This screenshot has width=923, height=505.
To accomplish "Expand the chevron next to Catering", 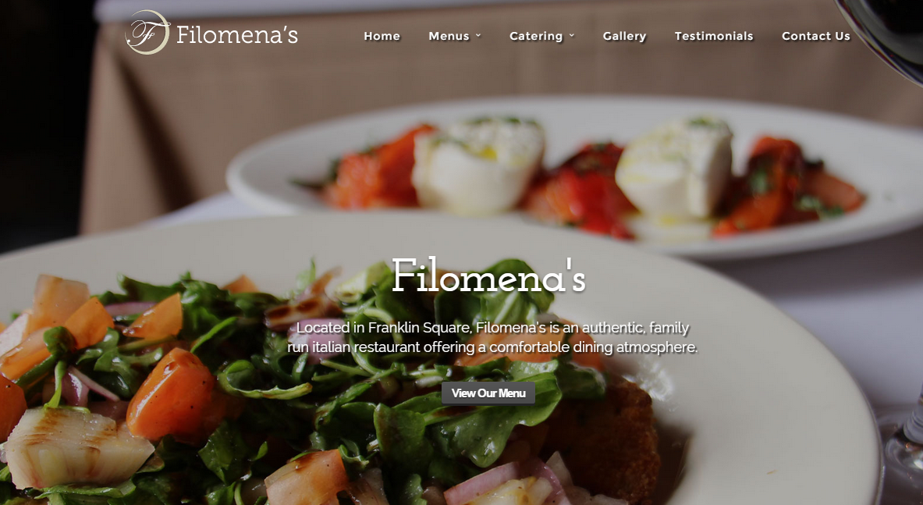I will point(571,35).
